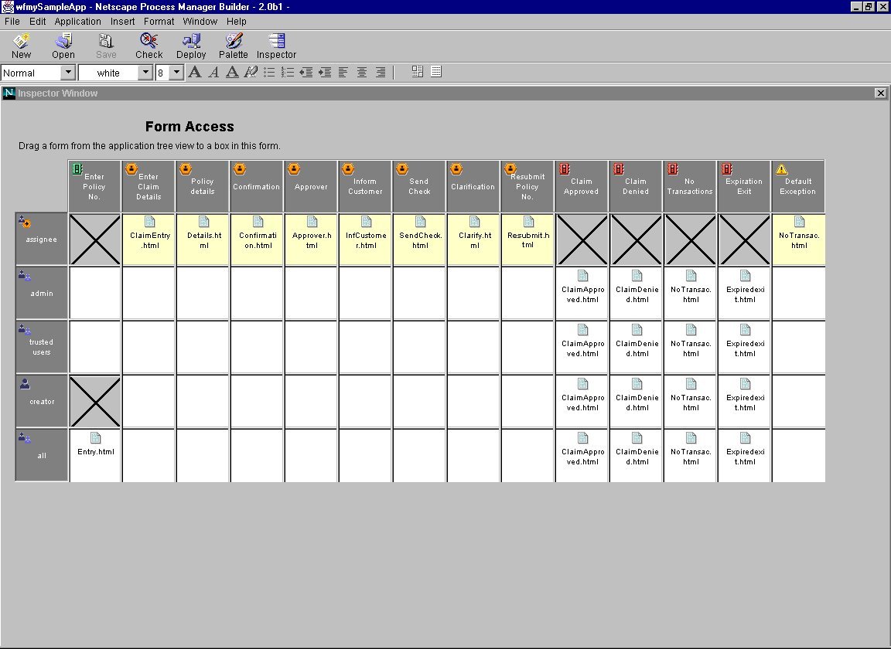Open the File menu

click(x=12, y=21)
